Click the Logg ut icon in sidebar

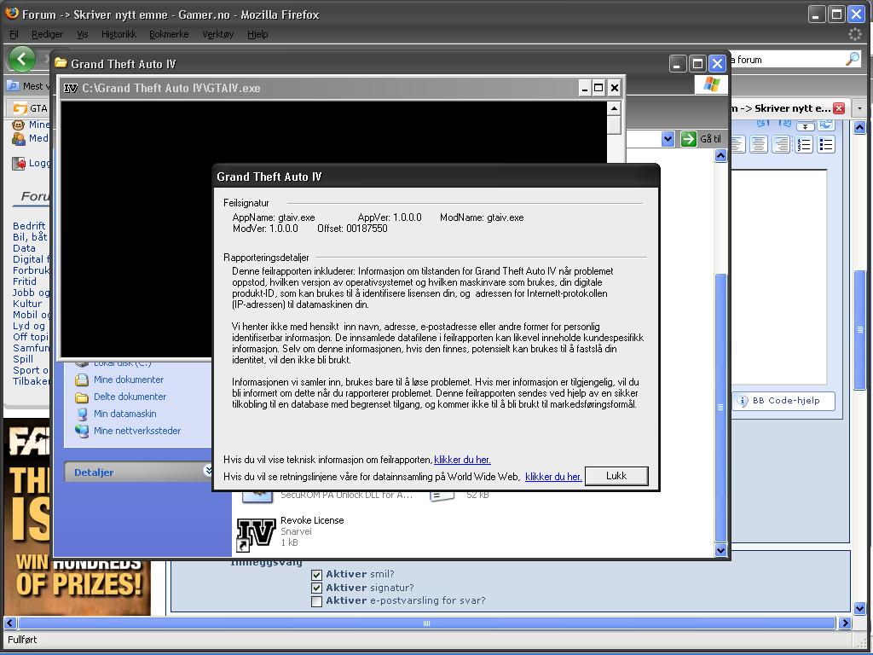[x=19, y=163]
